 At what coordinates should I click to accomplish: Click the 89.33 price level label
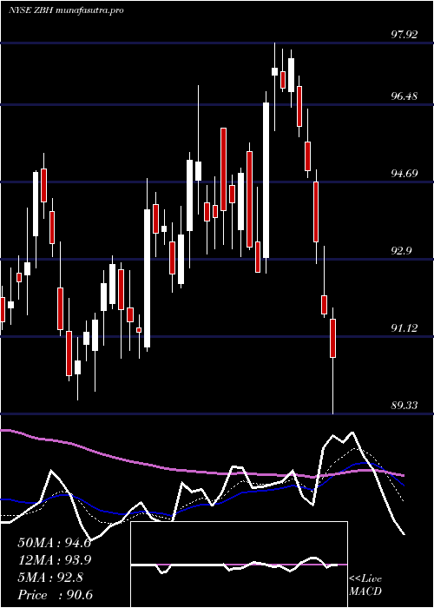point(404,406)
